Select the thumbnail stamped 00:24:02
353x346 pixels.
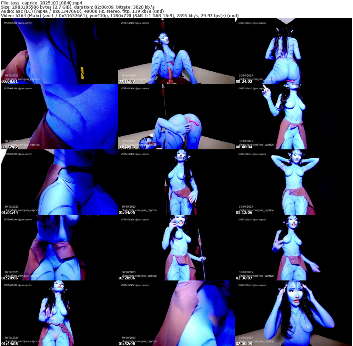tap(294, 51)
